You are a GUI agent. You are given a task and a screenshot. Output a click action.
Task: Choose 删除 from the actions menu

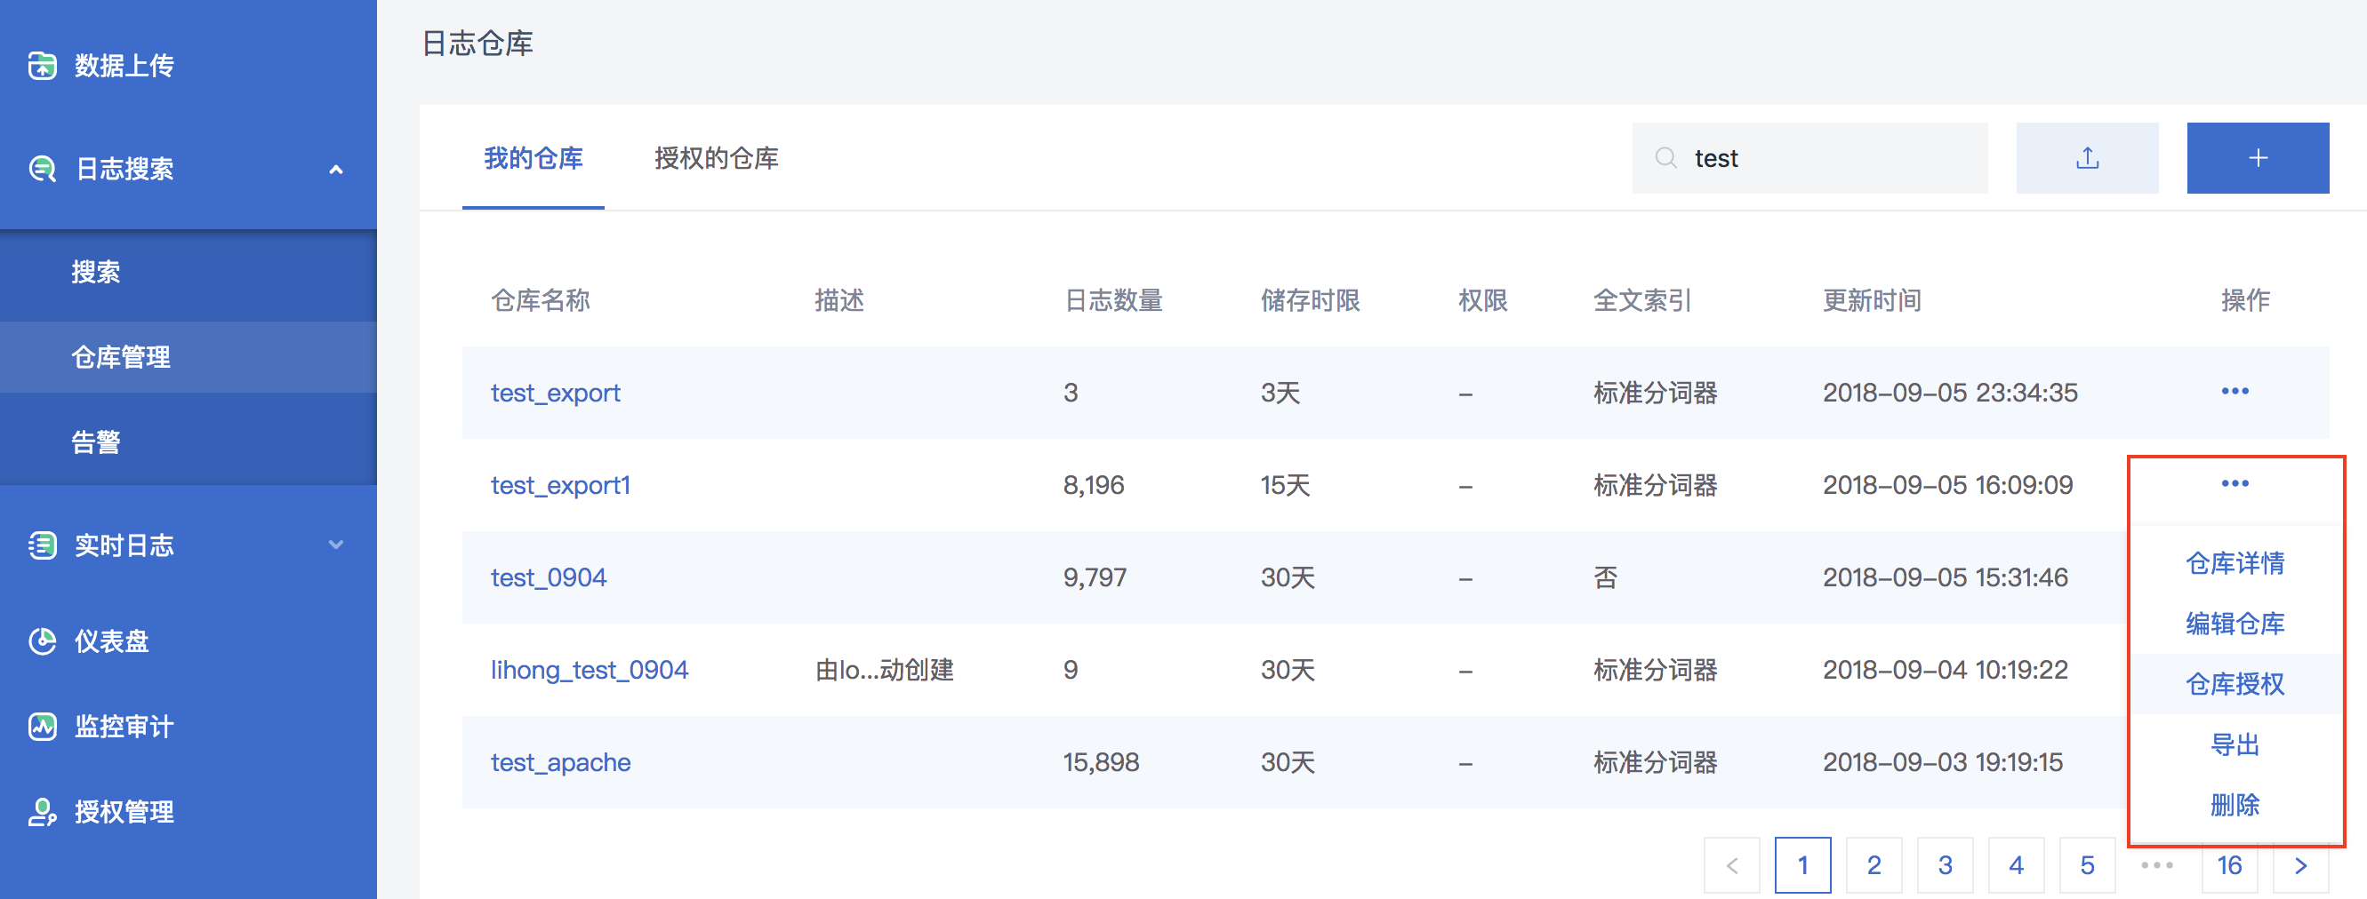(2235, 806)
